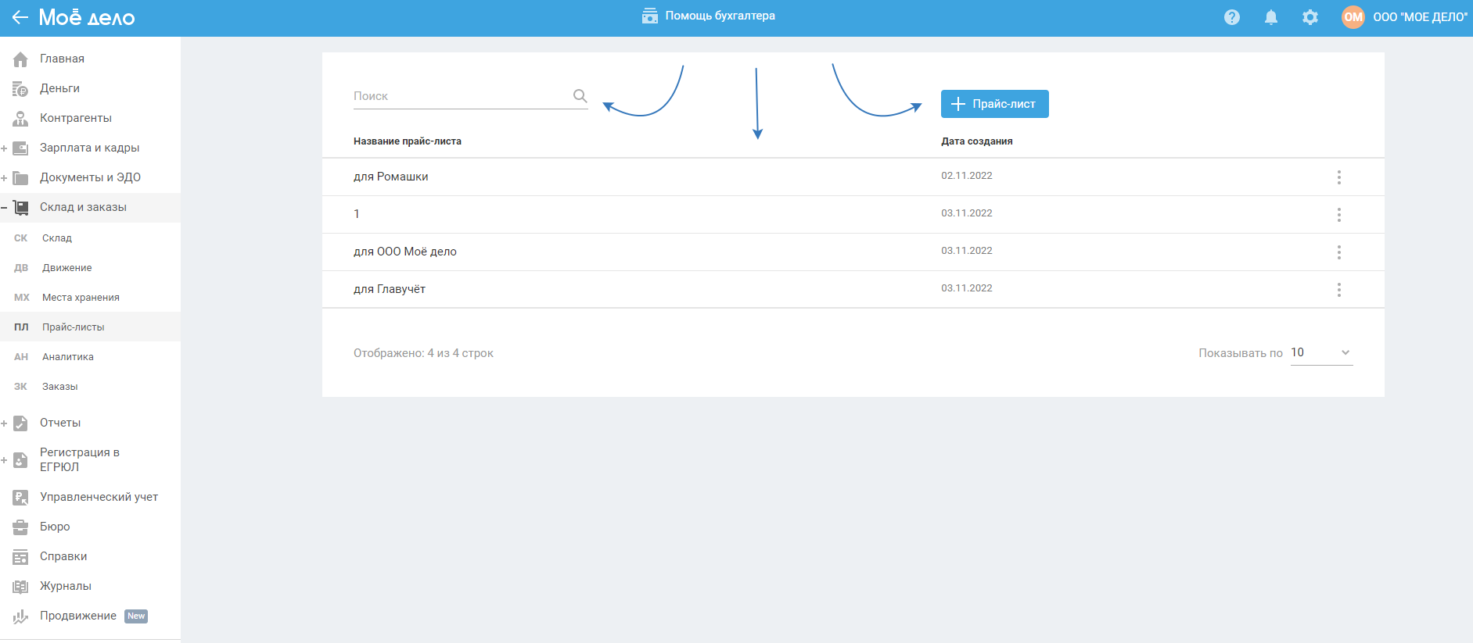Open the Склад submenu item

(x=57, y=238)
